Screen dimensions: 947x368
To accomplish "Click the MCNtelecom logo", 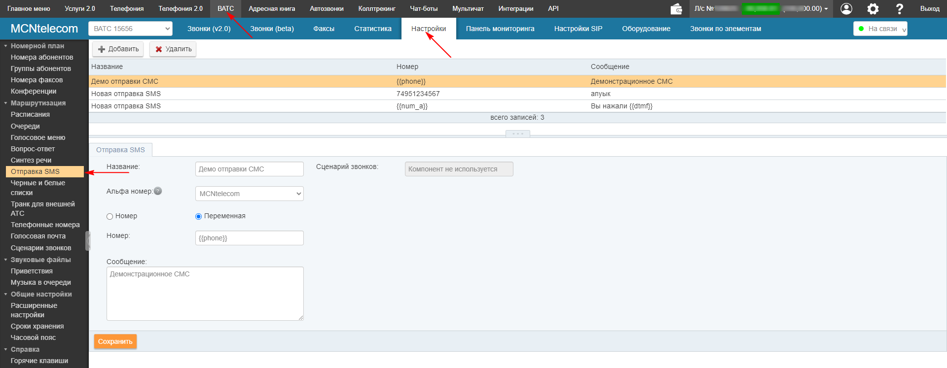I will pyautogui.click(x=44, y=29).
